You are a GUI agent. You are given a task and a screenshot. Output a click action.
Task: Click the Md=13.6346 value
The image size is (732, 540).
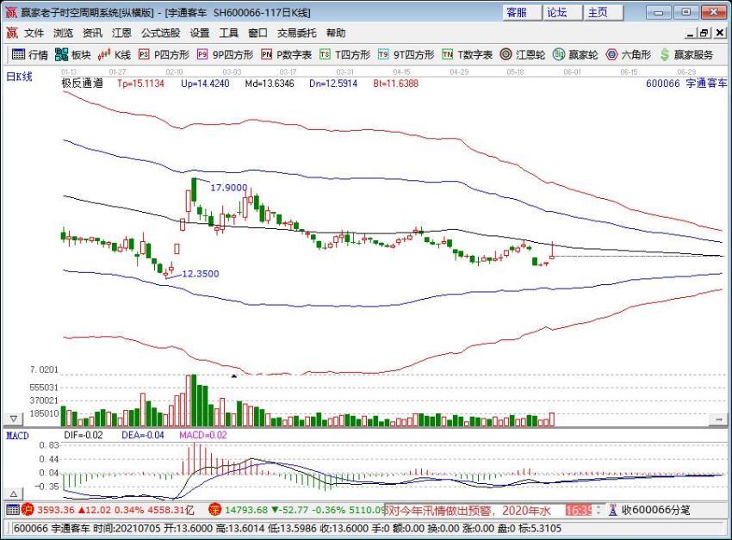(270, 84)
